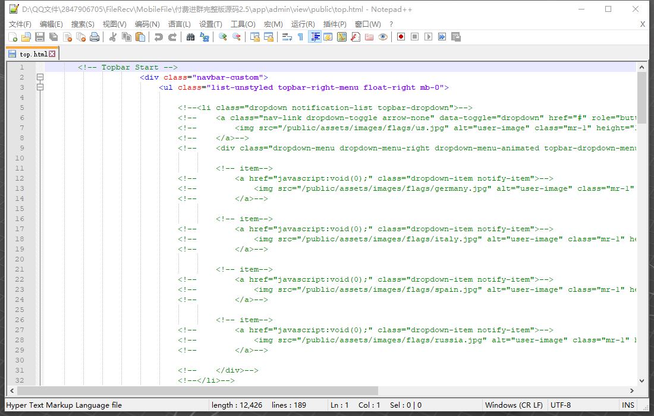
Task: Redo the last undone action
Action: click(172, 37)
